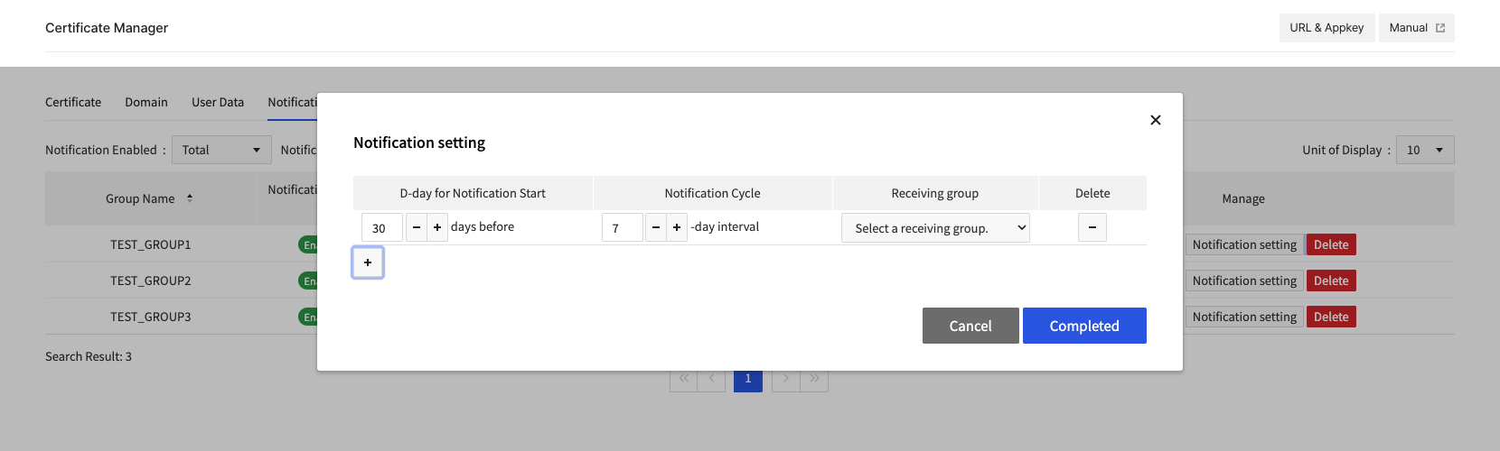Remove the notification row with minus button
Viewport: 1500px width, 451px height.
1092,227
